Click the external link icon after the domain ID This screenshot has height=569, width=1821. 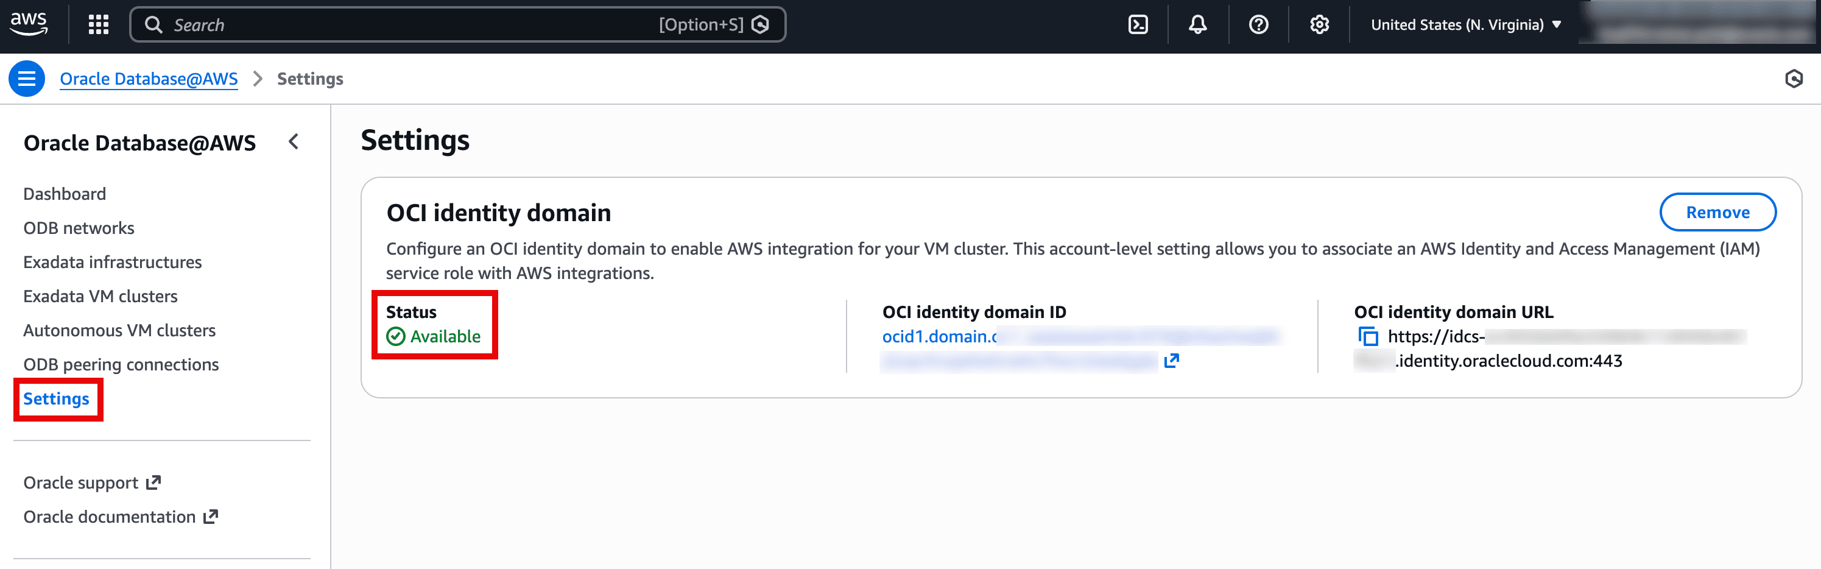pyautogui.click(x=1171, y=361)
